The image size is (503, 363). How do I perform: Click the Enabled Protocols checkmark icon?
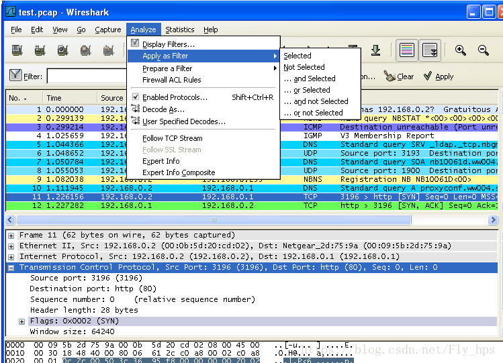pos(136,97)
